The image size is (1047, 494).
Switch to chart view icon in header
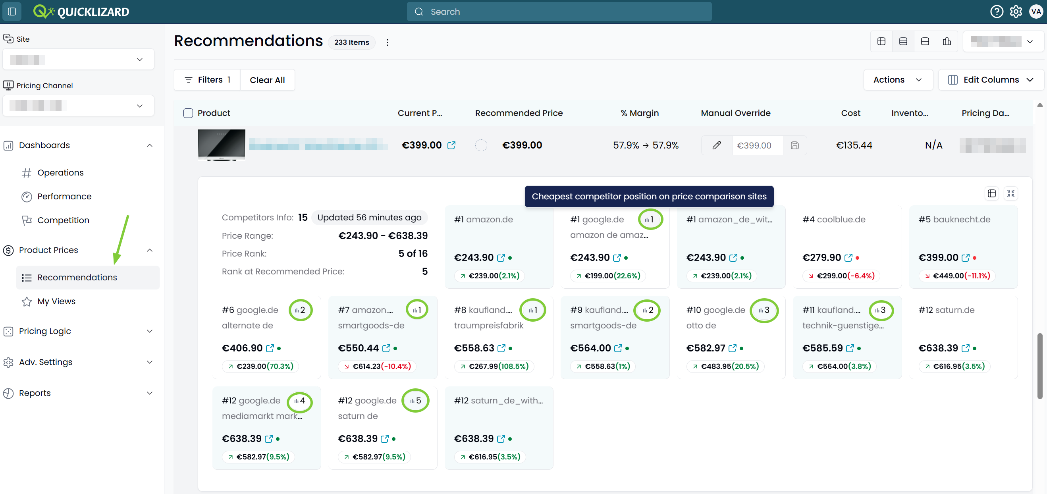point(947,41)
